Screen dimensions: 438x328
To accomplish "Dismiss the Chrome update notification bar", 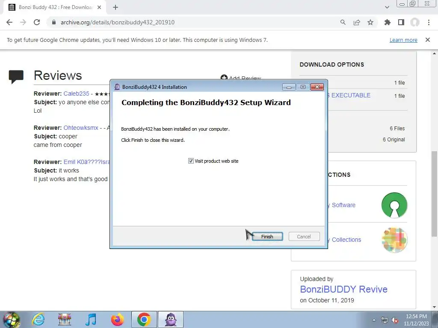I will (428, 40).
